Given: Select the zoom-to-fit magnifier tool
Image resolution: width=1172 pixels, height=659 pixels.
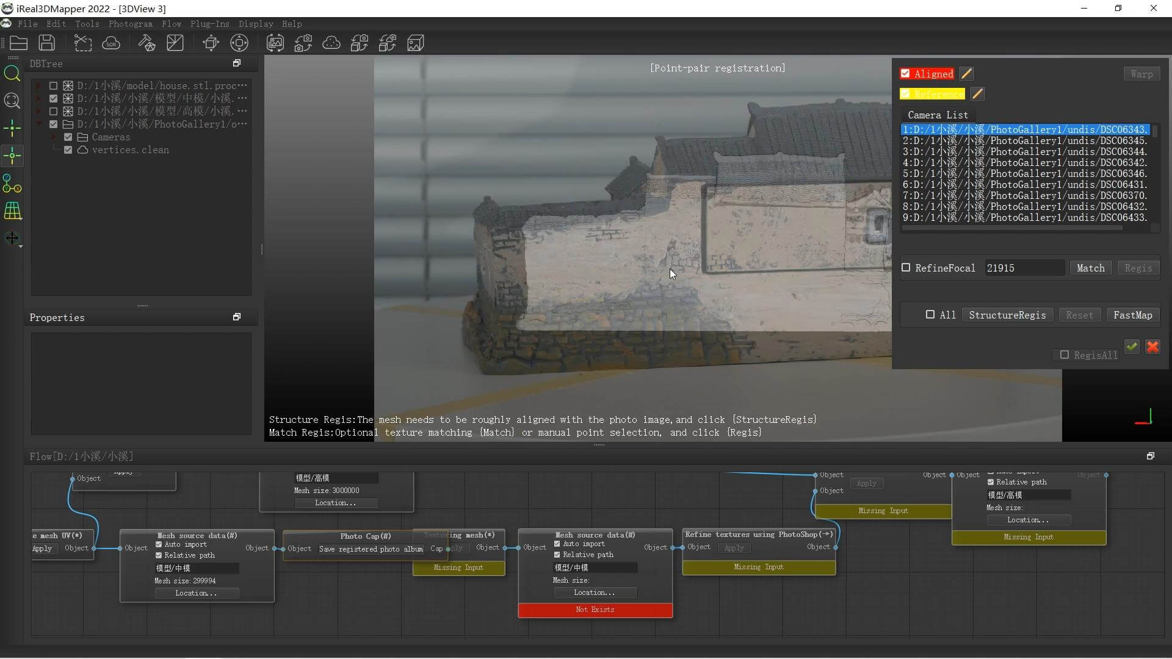Looking at the screenshot, I should coord(12,101).
